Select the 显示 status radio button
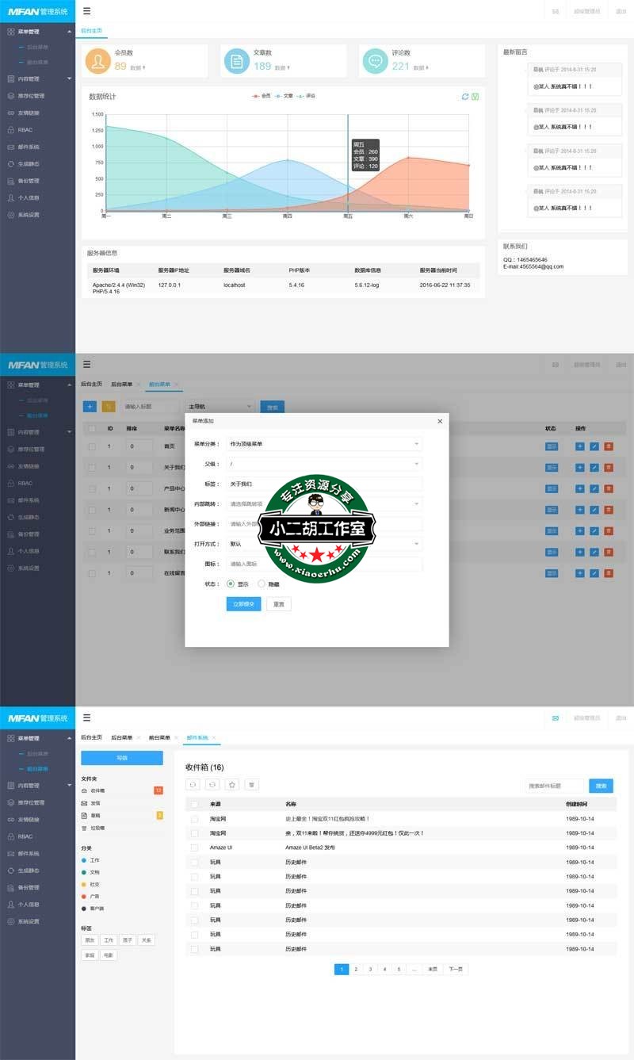The image size is (634, 1060). point(231,584)
